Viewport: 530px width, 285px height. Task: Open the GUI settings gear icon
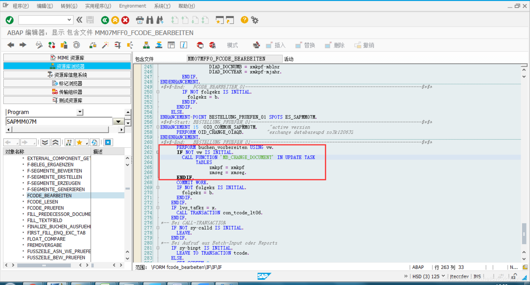255,20
